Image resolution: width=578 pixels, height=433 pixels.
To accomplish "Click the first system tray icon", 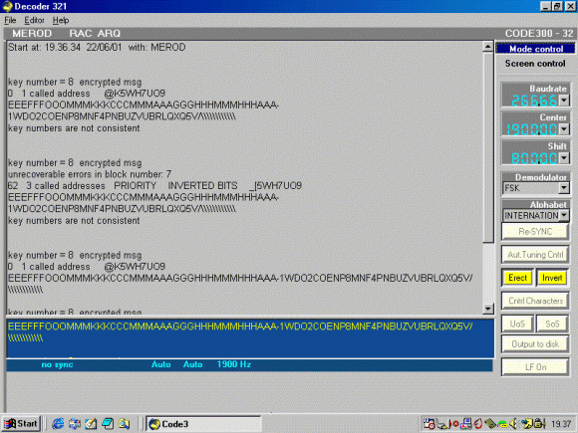I will 429,424.
